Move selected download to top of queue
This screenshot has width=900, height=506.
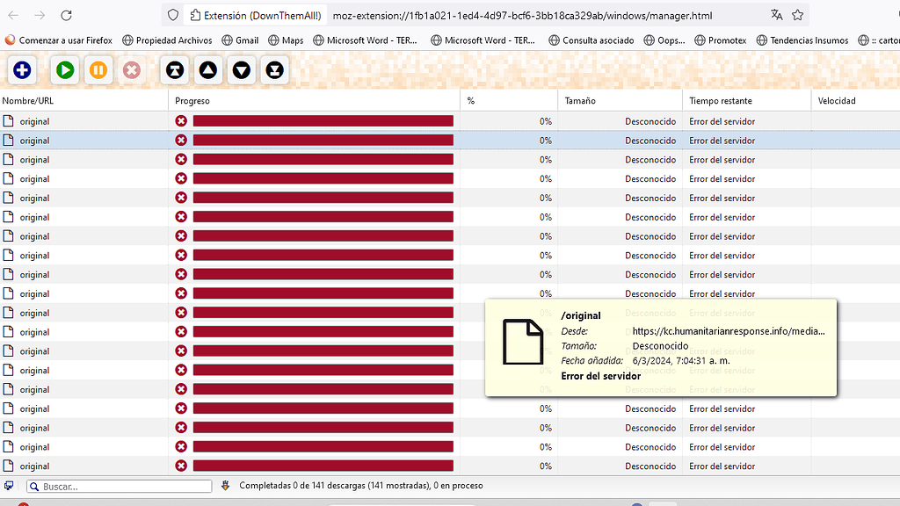(174, 70)
